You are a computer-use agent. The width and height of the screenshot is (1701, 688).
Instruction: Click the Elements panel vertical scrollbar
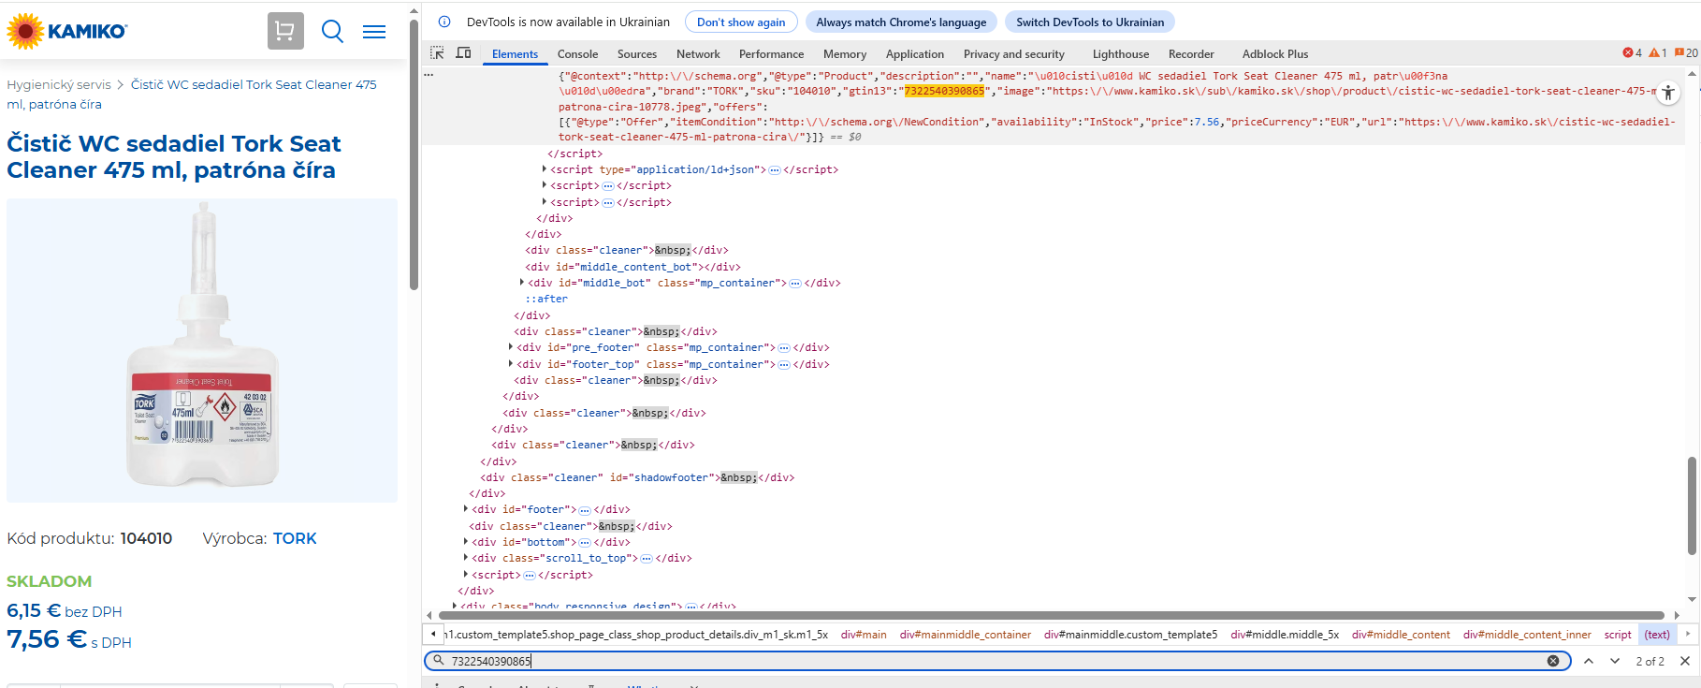pos(1692,505)
